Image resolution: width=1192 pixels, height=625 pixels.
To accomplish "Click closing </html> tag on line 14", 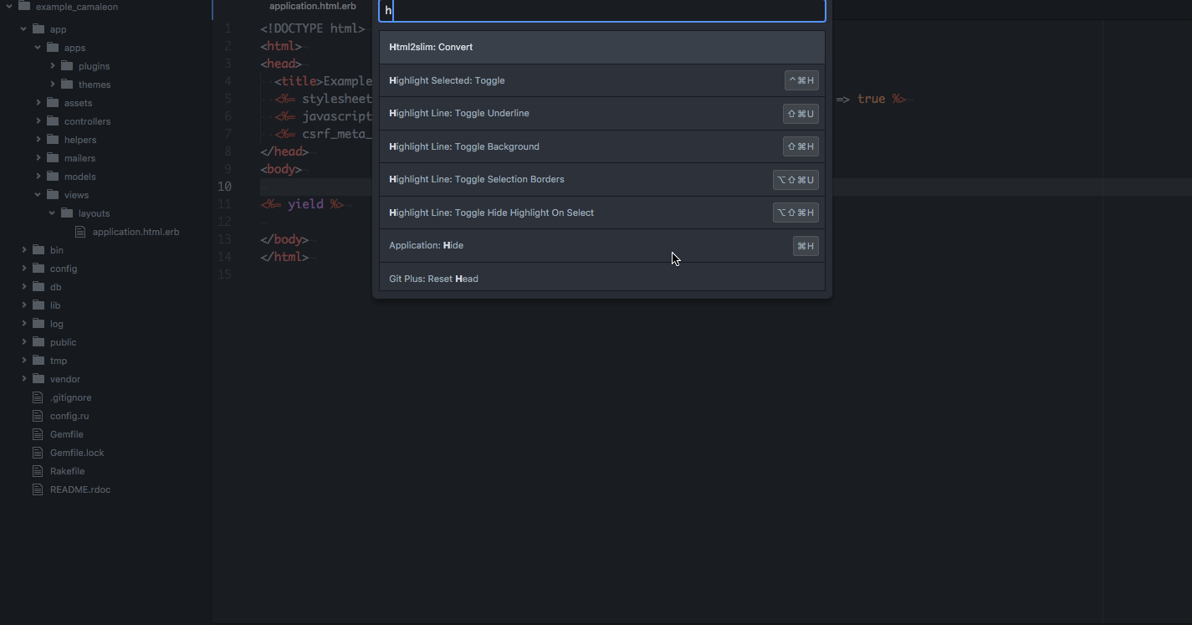I will [284, 257].
